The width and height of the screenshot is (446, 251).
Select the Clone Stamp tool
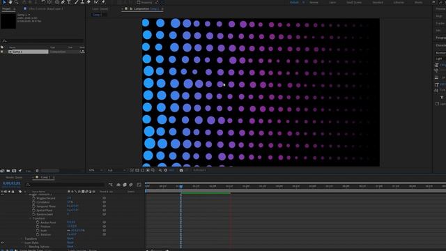[x=82, y=2]
